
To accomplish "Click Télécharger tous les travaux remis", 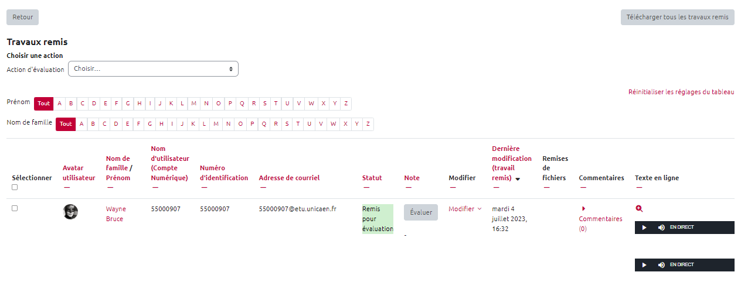I will 677,17.
